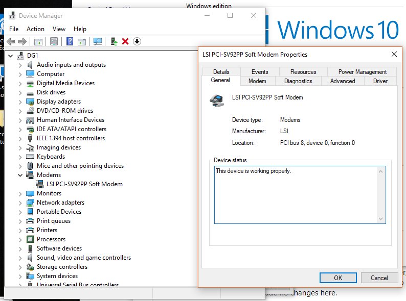
Task: Click the OK button
Action: [338, 278]
